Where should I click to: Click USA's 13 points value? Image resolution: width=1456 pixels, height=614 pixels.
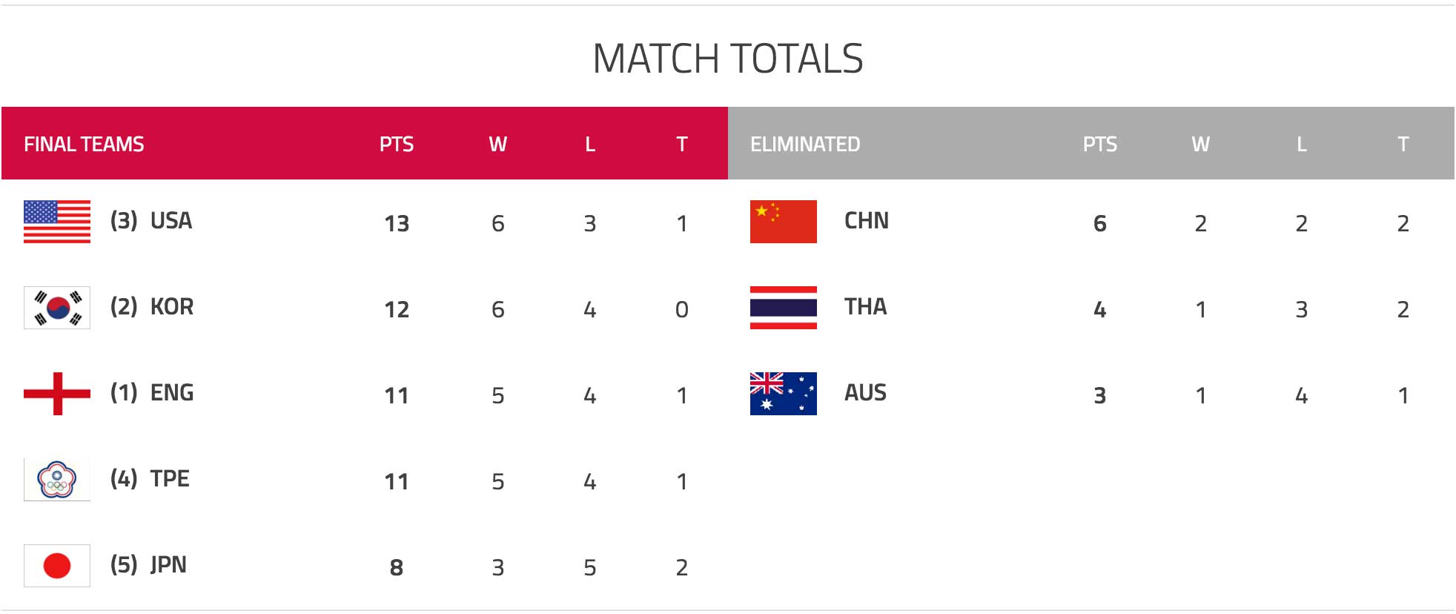(x=397, y=223)
